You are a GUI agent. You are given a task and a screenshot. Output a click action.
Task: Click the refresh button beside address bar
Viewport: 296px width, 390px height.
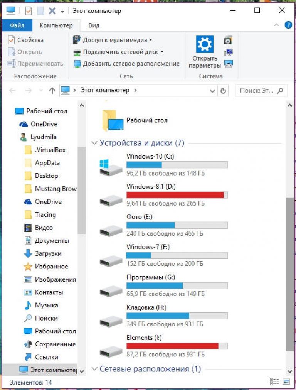click(x=223, y=91)
